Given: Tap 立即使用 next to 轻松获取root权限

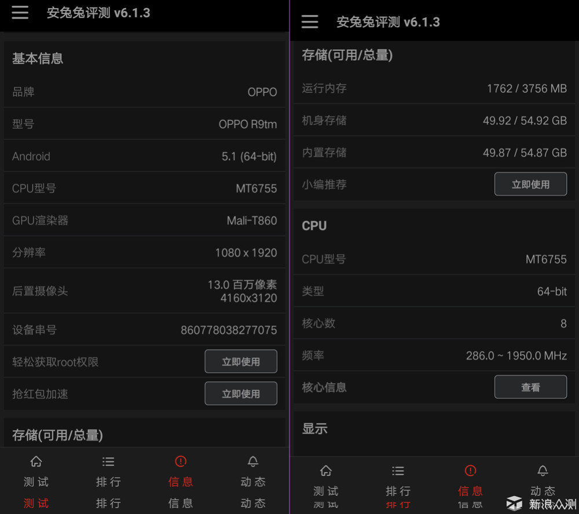Looking at the screenshot, I should [241, 361].
